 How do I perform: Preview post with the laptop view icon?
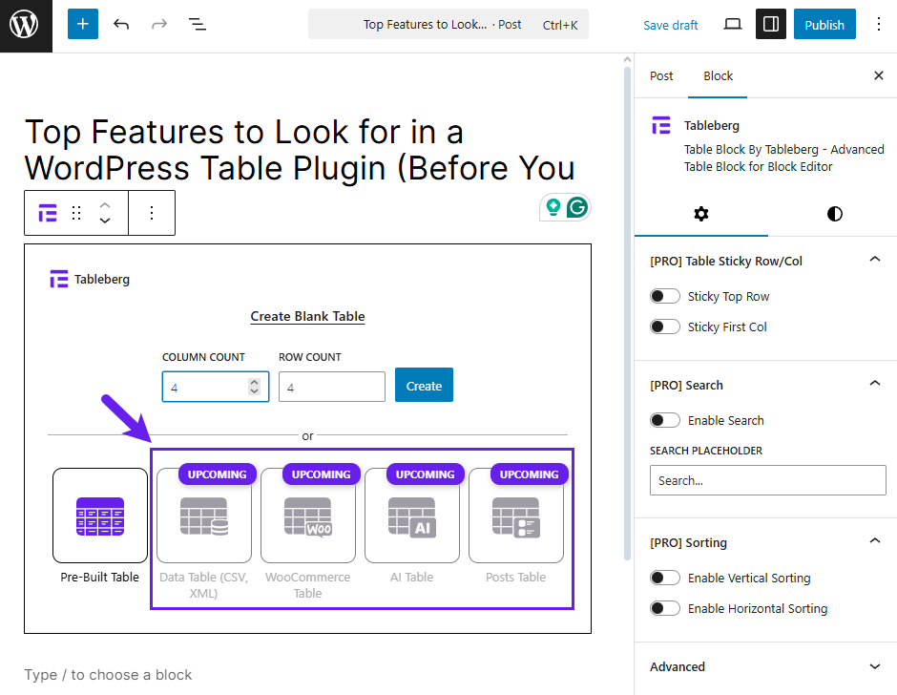click(x=732, y=24)
